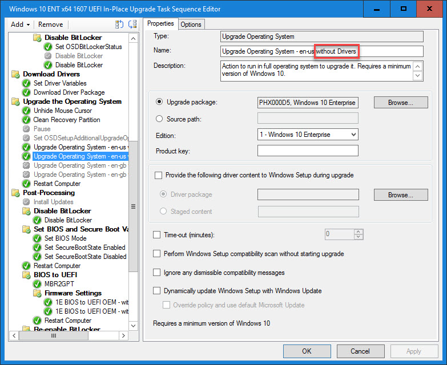447x365 pixels.
Task: Click the Post-Processing group folder icon
Action: pos(15,193)
